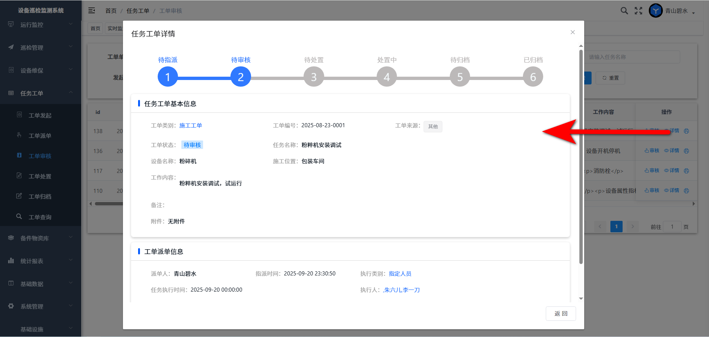This screenshot has width=709, height=337.
Task: Click the dialog's vertical scrollbar down arrow
Action: coord(581,299)
